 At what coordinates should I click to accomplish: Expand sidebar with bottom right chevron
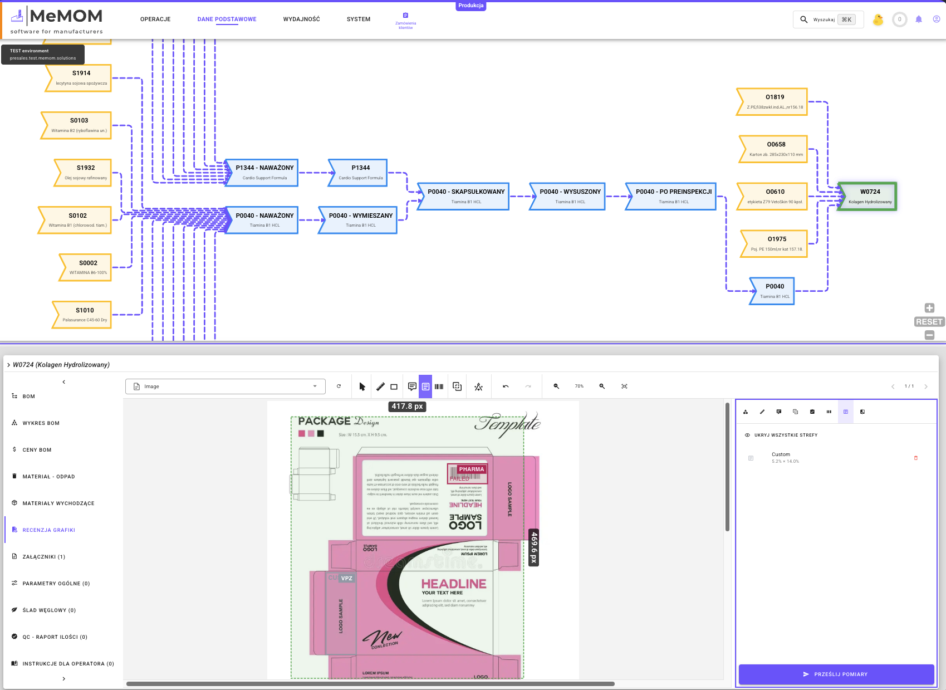[64, 679]
